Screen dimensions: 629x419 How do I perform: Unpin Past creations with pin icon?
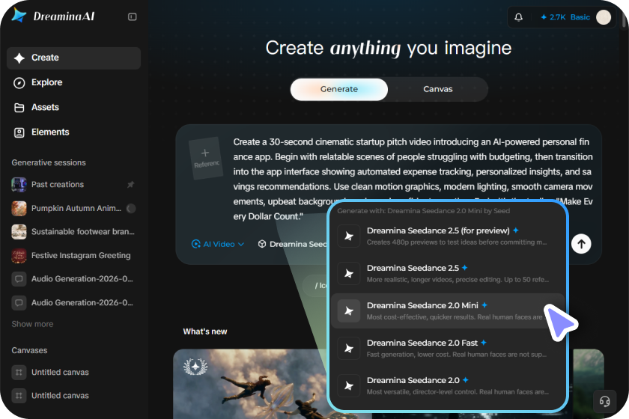click(x=131, y=185)
